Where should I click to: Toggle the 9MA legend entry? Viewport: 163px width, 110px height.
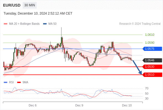point(23,82)
